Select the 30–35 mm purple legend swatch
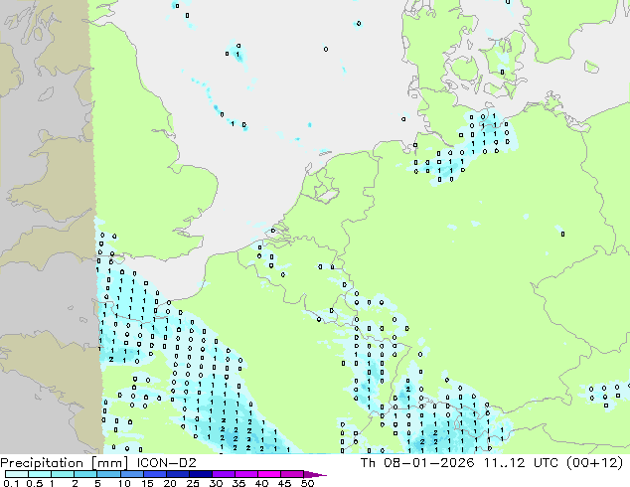630x487 pixels. tap(224, 474)
